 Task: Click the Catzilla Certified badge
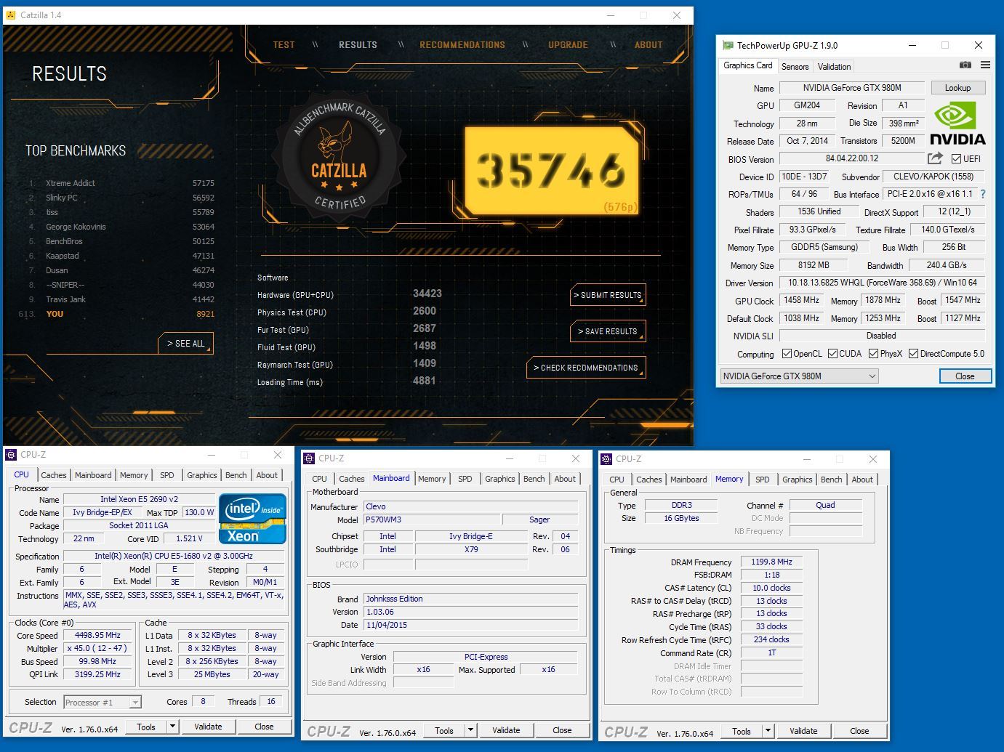pos(340,155)
